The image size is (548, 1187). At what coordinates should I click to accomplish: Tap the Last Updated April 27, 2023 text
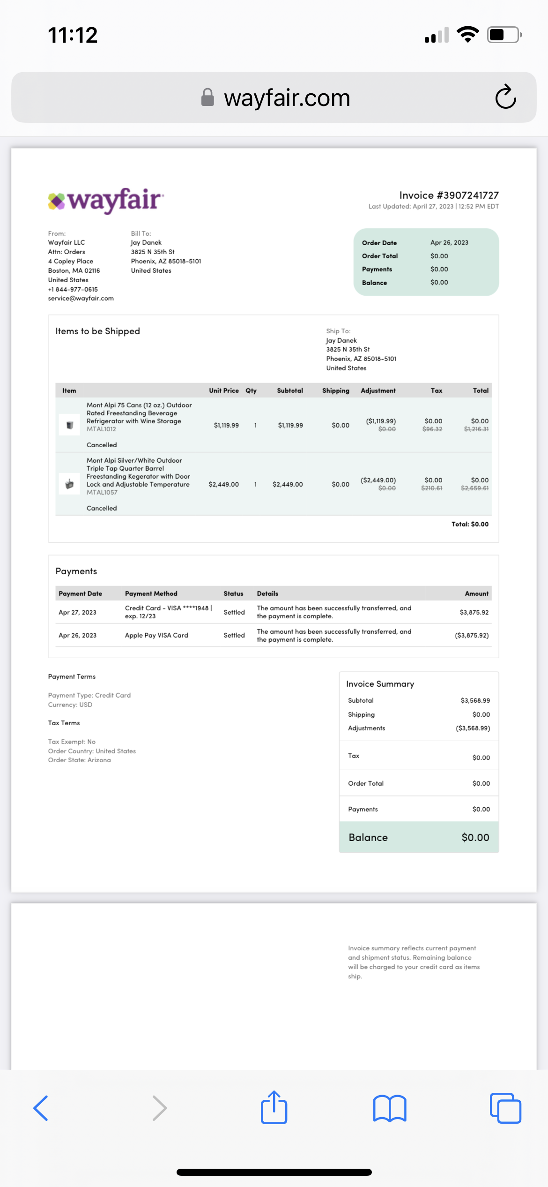click(433, 206)
